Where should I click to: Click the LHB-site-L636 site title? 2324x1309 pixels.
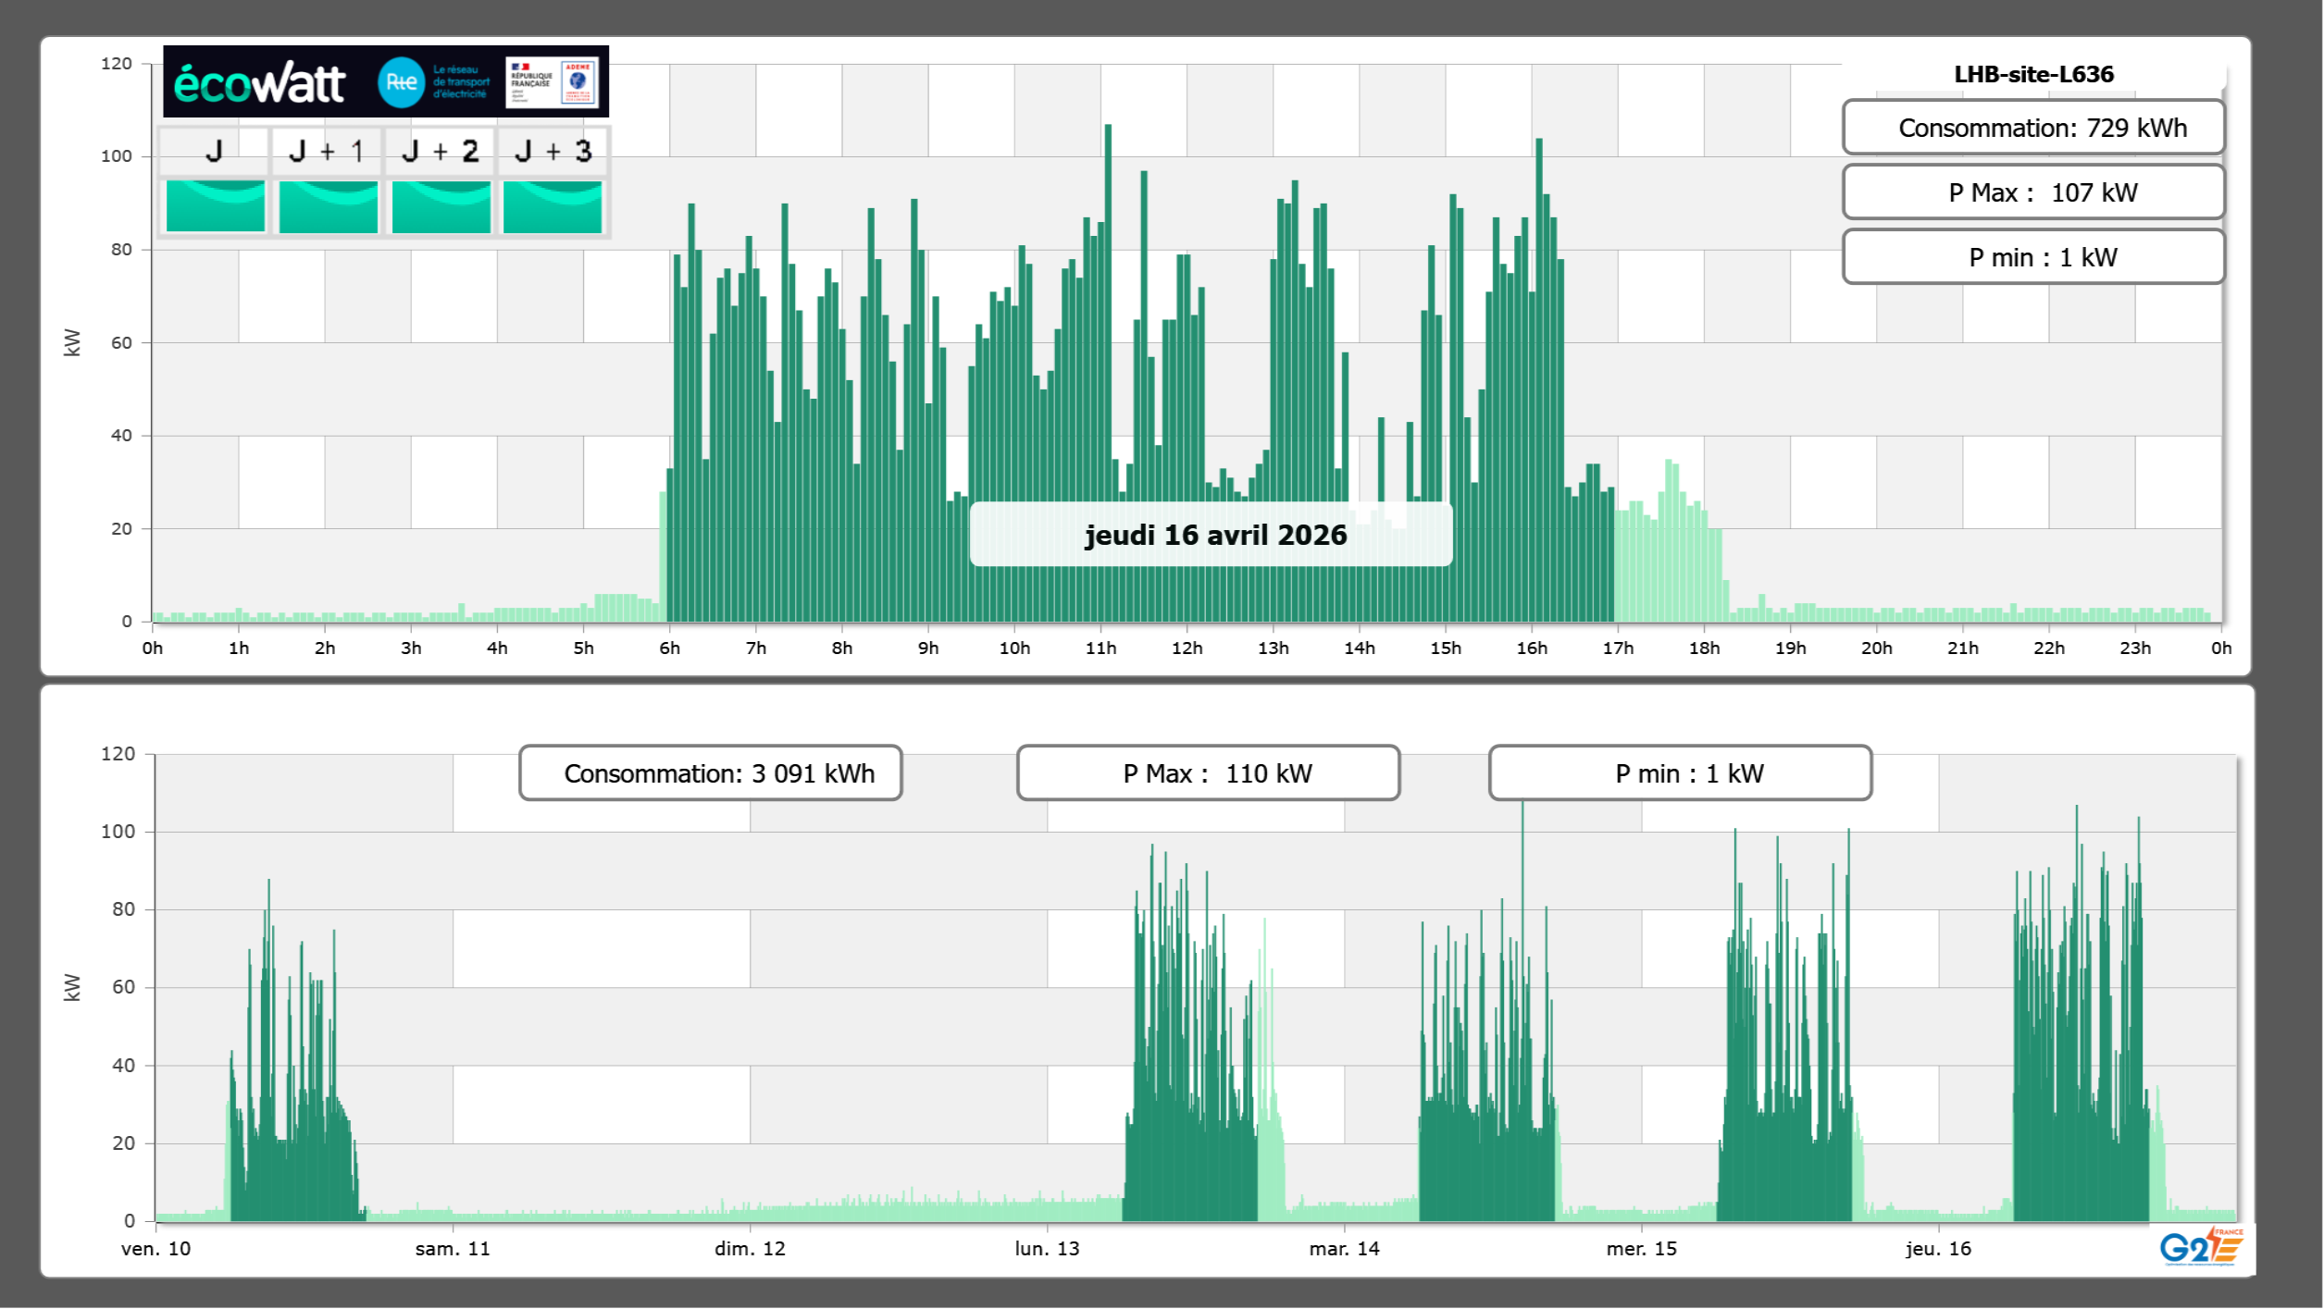coord(2032,74)
